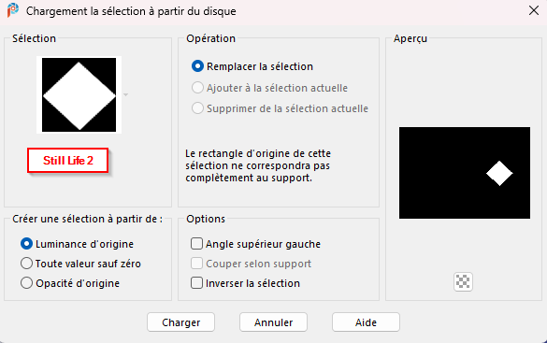The height and width of the screenshot is (343, 547).
Task: Click the Still Life 2 label box
Action: click(x=67, y=161)
